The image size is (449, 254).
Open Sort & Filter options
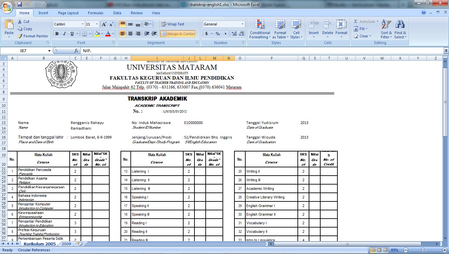386,29
